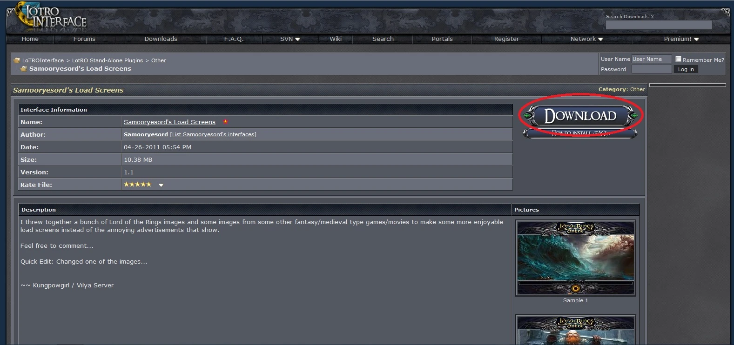Open the Register menu item
Screen dimensions: 734x345
[x=506, y=39]
